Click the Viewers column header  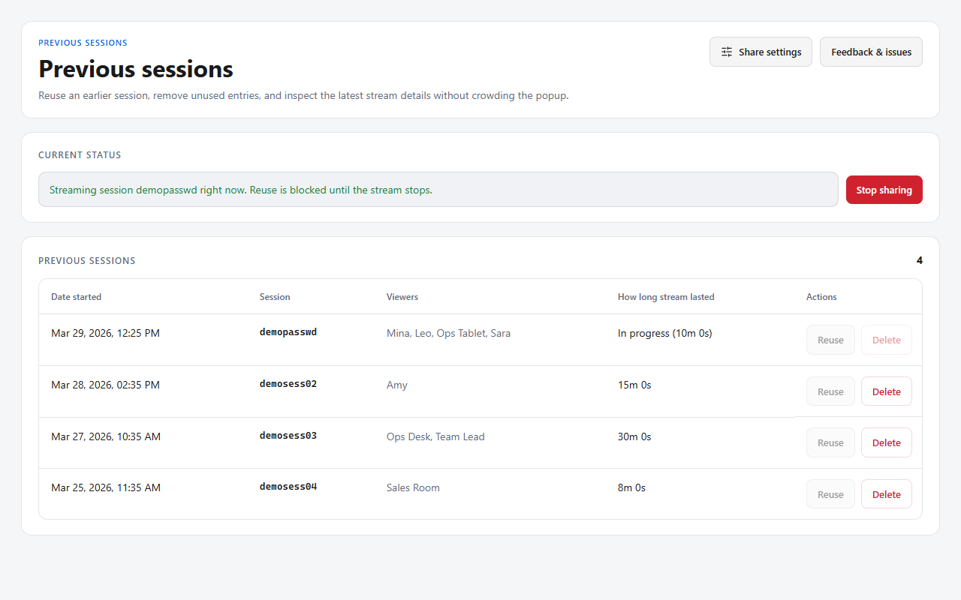click(402, 297)
